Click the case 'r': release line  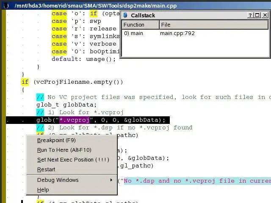84,28
